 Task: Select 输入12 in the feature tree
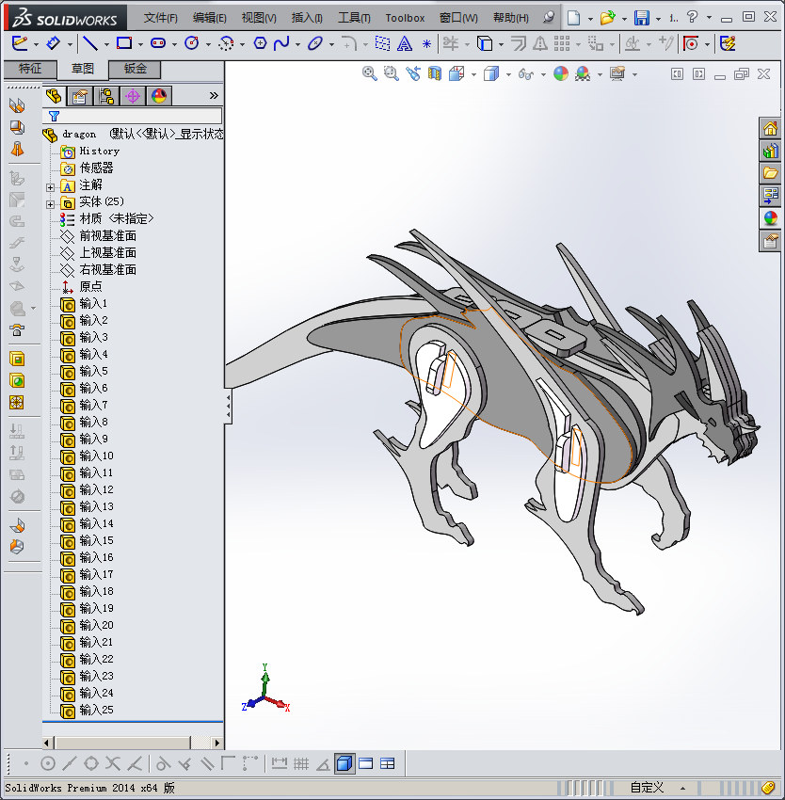click(96, 489)
